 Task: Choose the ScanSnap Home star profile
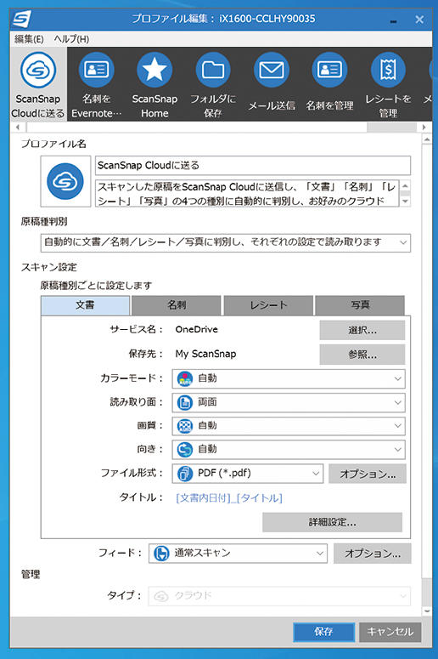[x=154, y=70]
